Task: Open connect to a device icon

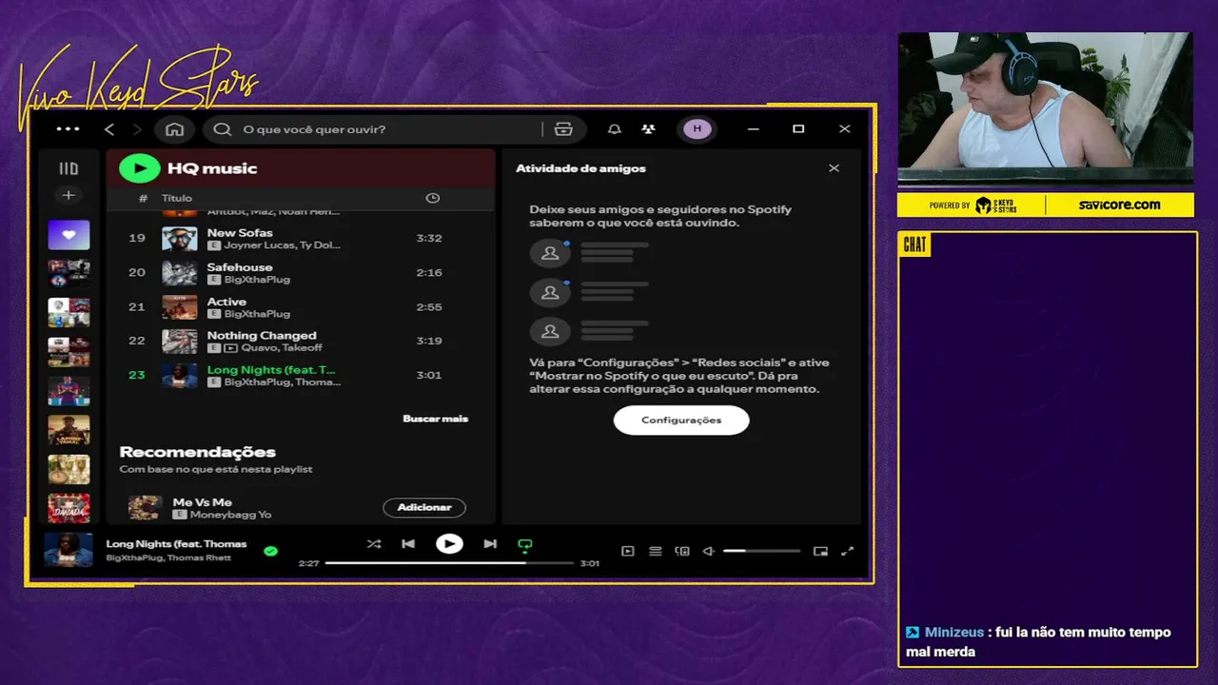Action: click(x=681, y=551)
